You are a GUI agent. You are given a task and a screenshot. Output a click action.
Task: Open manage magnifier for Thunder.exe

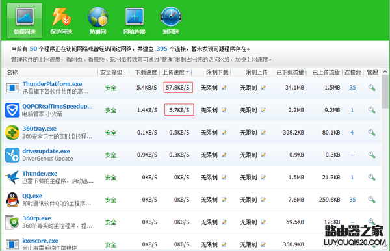372,177
